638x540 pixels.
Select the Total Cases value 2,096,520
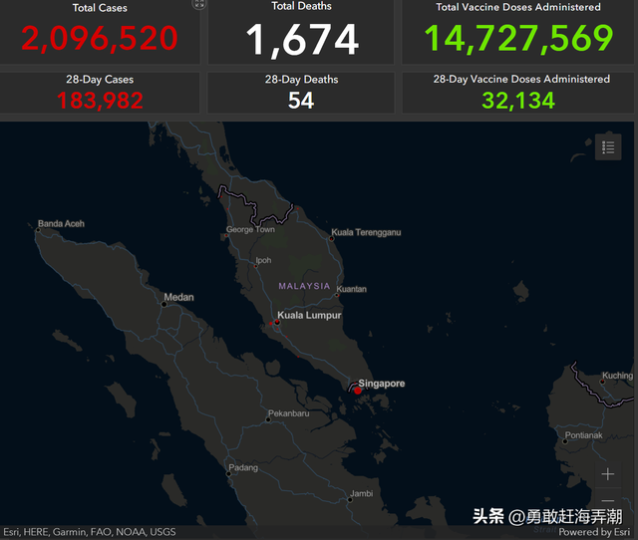tap(100, 39)
